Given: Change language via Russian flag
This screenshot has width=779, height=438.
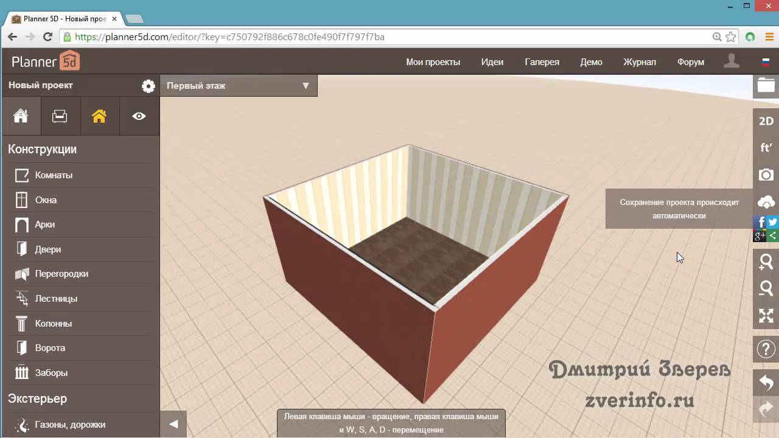Looking at the screenshot, I should click(x=766, y=61).
